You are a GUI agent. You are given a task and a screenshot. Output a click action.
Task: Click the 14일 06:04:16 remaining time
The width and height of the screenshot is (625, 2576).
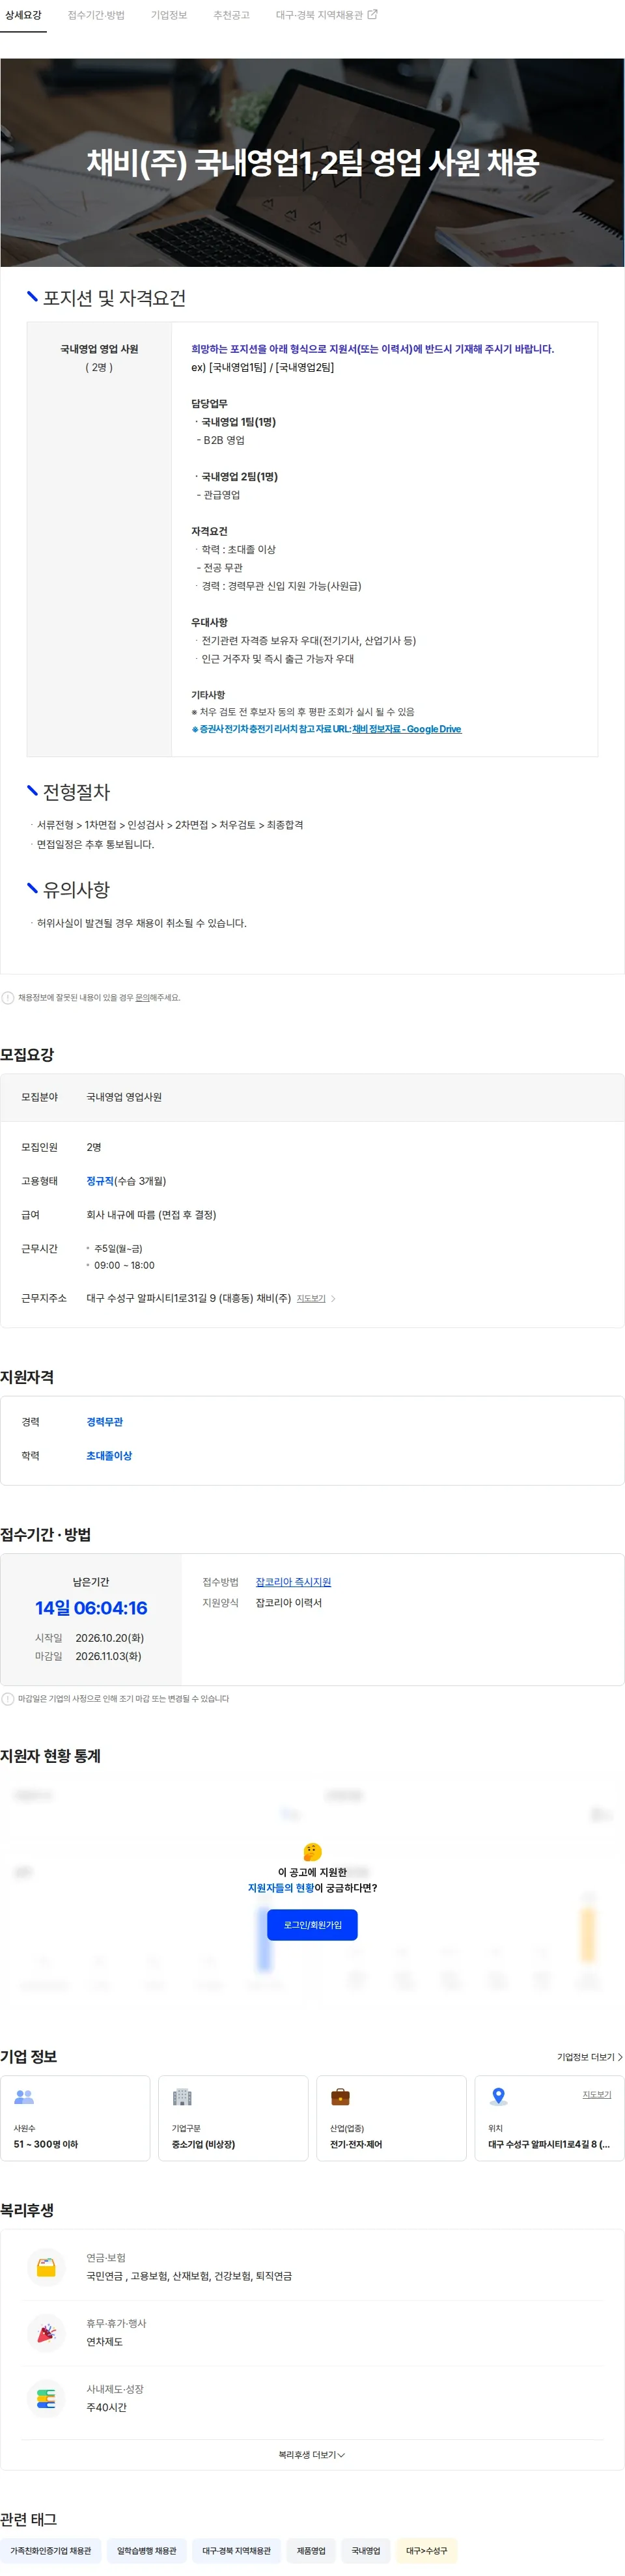tap(91, 1608)
